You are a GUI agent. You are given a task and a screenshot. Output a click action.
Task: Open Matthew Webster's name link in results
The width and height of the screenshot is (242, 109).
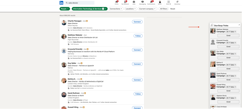click(75, 35)
